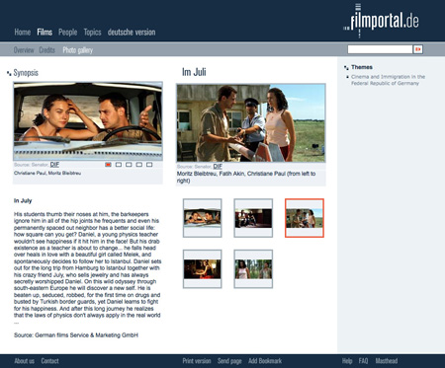Click the large Im Juli gallery photo
445x368 pixels.
[x=251, y=122]
